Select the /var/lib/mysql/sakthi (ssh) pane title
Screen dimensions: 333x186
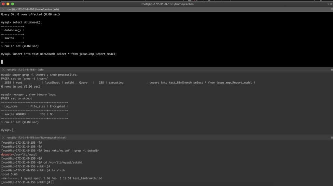36,138
